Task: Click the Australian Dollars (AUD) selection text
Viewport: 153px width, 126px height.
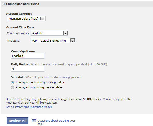Action: pyautogui.click(x=23, y=19)
